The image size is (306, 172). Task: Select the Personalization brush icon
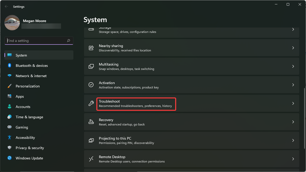point(10,86)
